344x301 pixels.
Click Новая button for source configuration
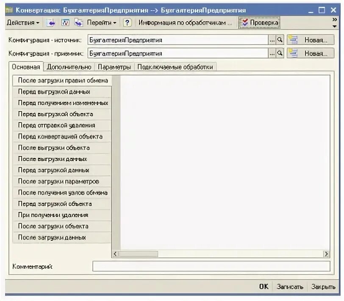pyautogui.click(x=311, y=40)
